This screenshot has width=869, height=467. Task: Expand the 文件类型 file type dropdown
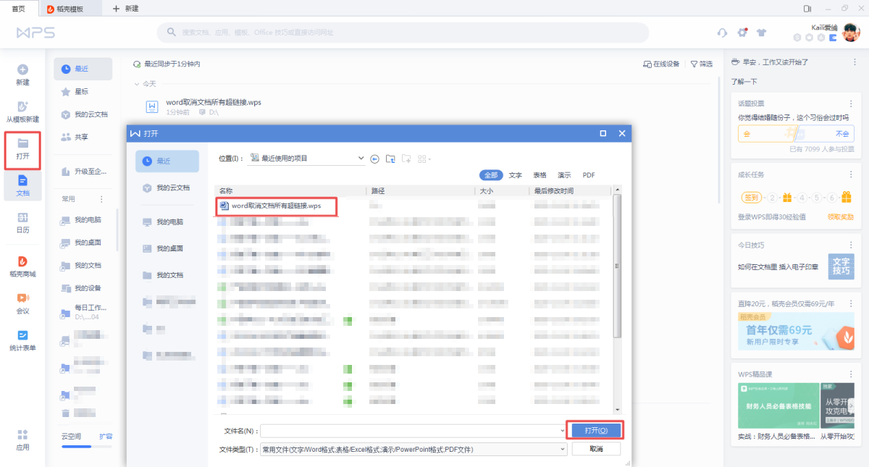pyautogui.click(x=562, y=450)
